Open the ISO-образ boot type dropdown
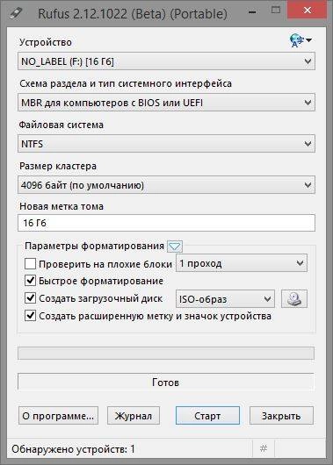The width and height of the screenshot is (333, 465). (225, 299)
